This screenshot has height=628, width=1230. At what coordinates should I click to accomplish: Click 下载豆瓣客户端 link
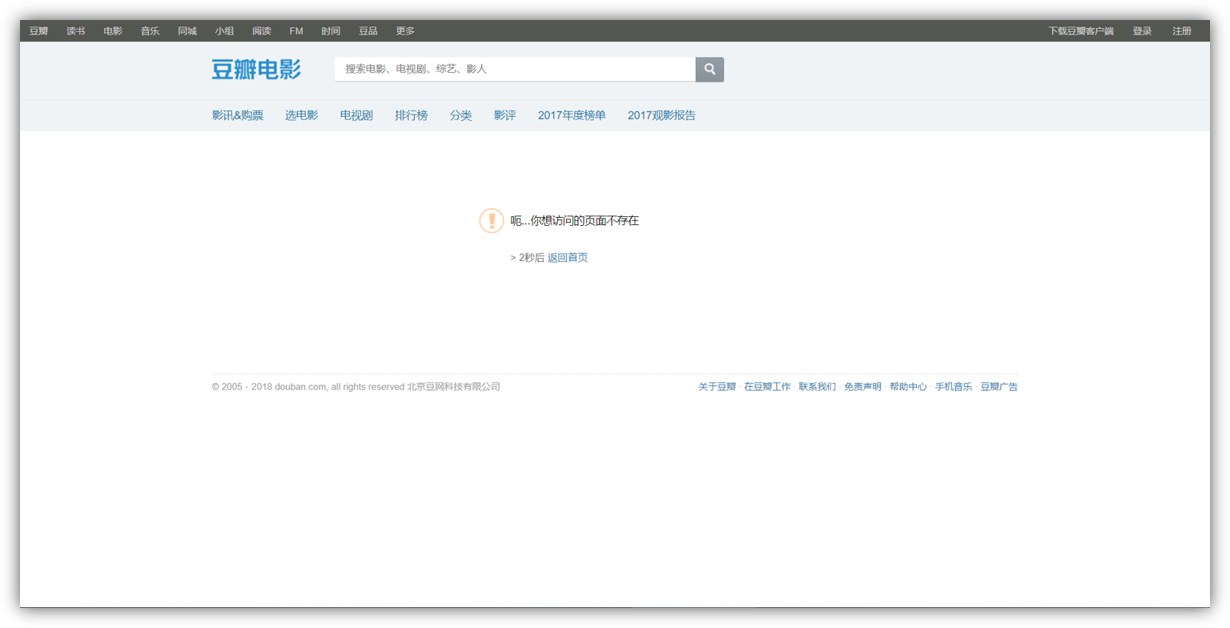(1081, 31)
